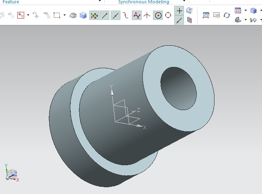Toggle the Control Point curve snap
Viewport: 262px width, 194px height.
click(x=125, y=15)
